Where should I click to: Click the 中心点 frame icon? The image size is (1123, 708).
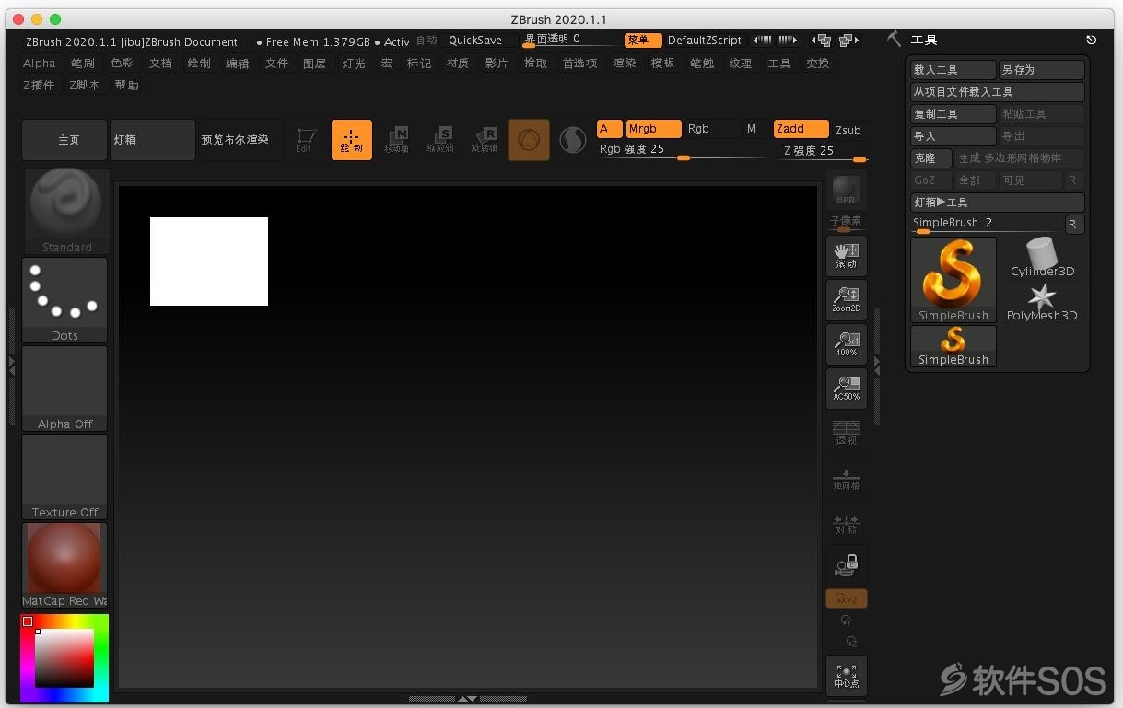click(847, 676)
